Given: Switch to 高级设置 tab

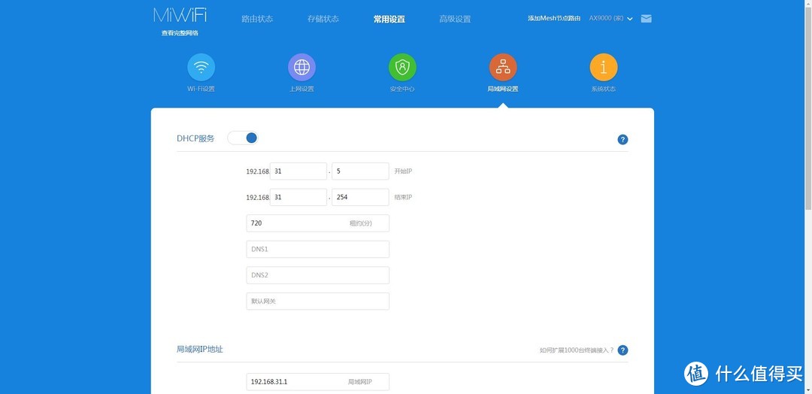Looking at the screenshot, I should click(455, 19).
